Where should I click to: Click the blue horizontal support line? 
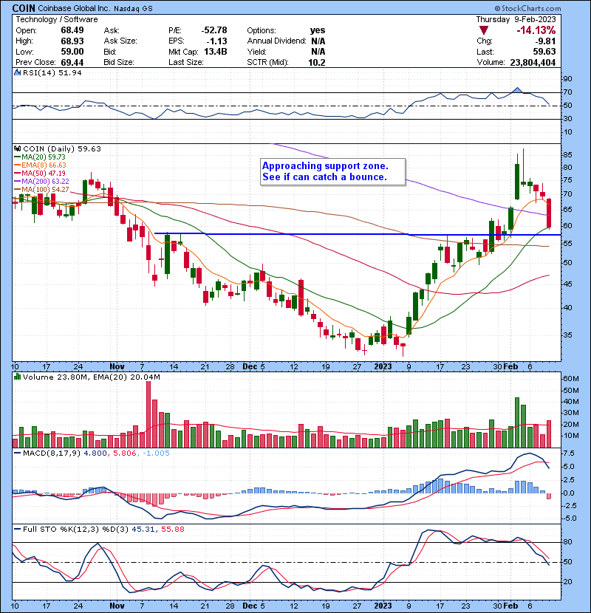tap(295, 234)
